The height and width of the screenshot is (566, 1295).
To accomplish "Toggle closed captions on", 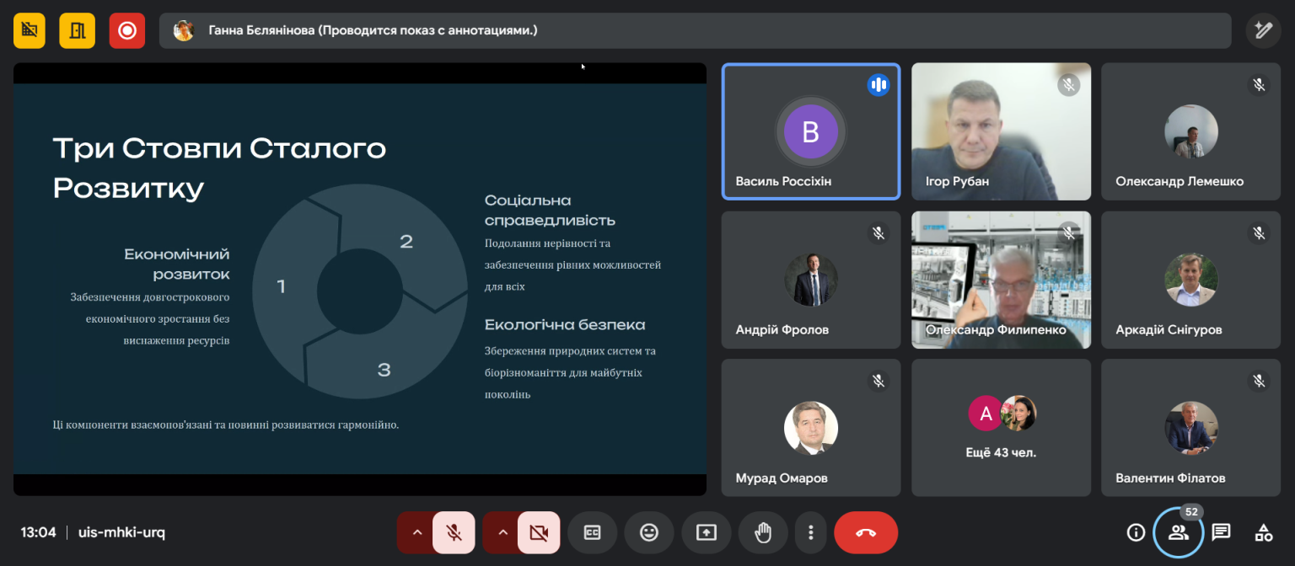I will pyautogui.click(x=592, y=532).
